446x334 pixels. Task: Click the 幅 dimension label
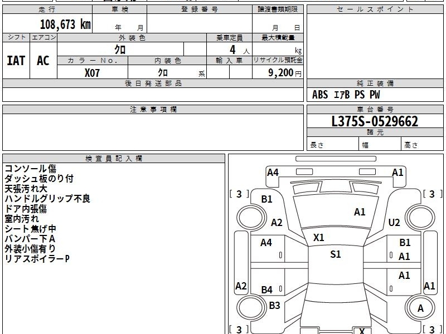(x=365, y=145)
